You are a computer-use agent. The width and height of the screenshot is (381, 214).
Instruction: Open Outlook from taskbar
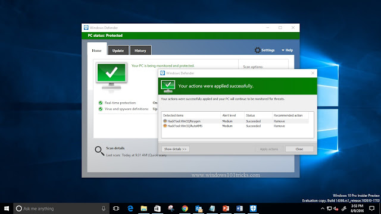click(x=199, y=209)
